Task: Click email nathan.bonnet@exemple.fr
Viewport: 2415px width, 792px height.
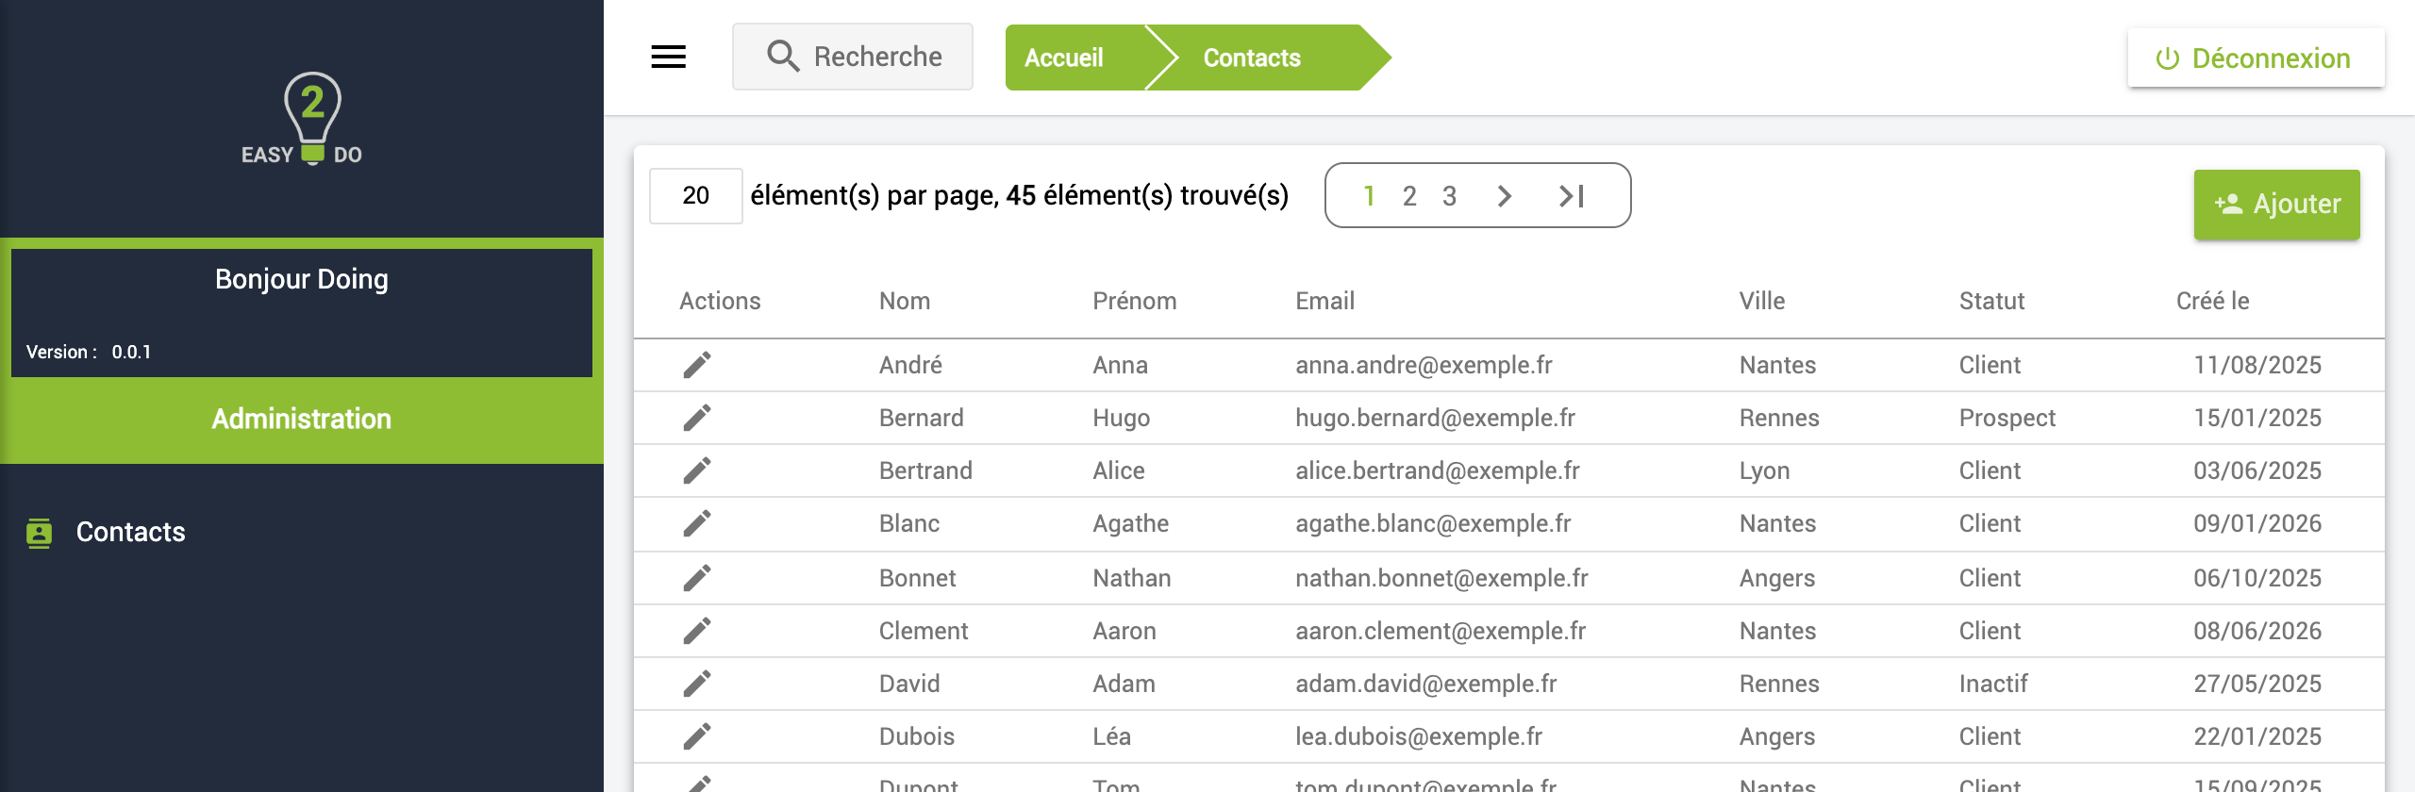Action: [x=1441, y=578]
